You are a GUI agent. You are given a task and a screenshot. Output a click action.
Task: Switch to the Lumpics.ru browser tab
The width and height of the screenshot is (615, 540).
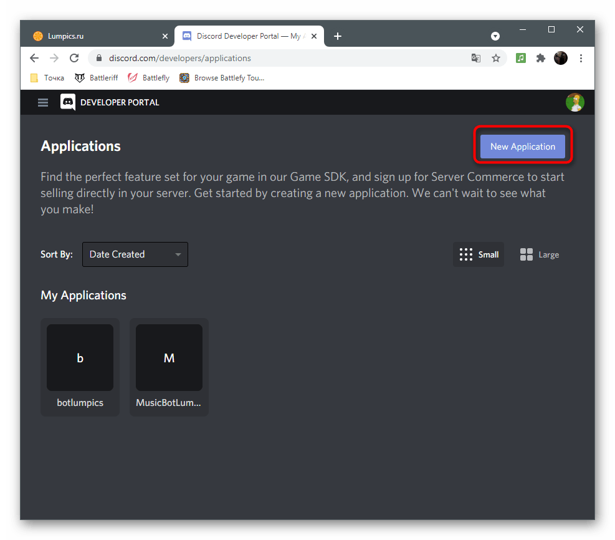93,36
